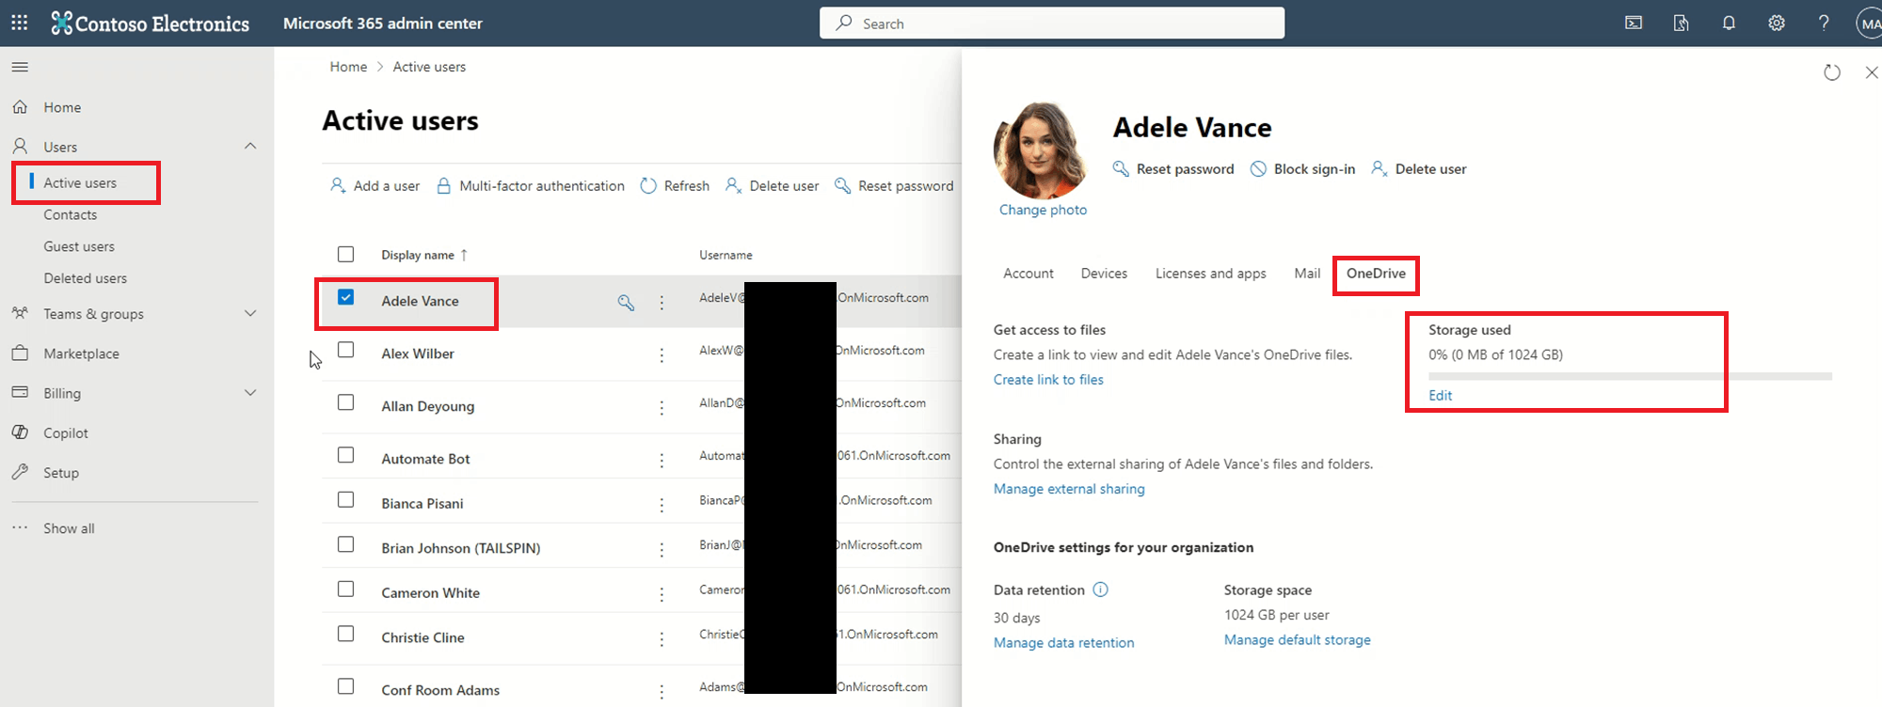1882x707 pixels.
Task: Collapse the Users section chevron
Action: 250,146
